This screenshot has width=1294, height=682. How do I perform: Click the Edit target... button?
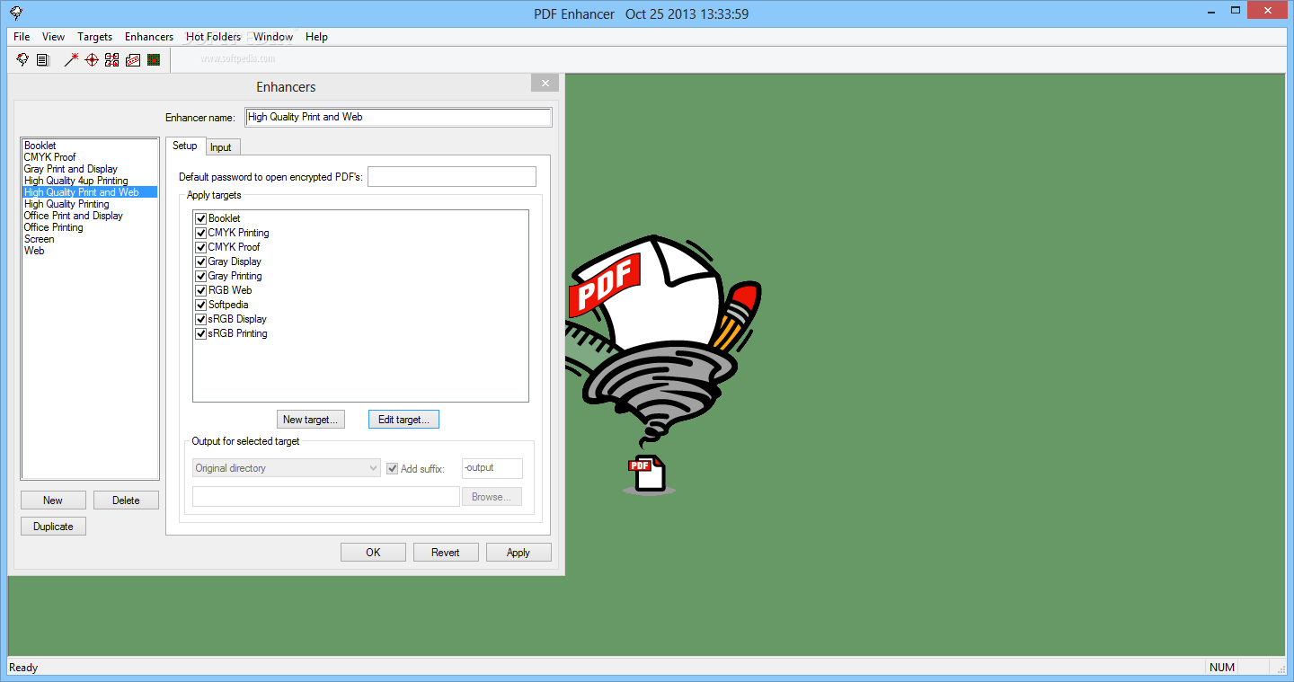coord(403,420)
